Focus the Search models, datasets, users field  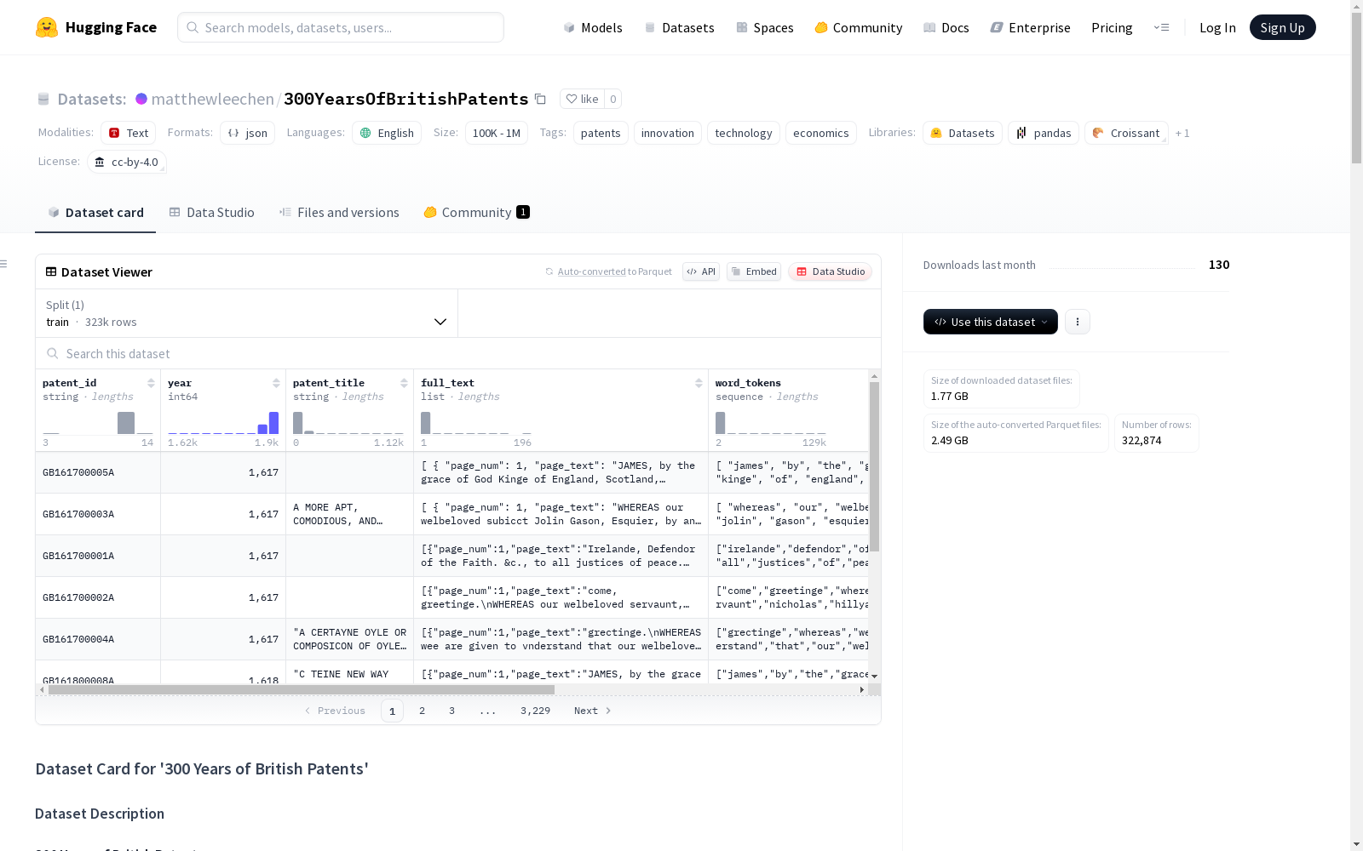[341, 27]
